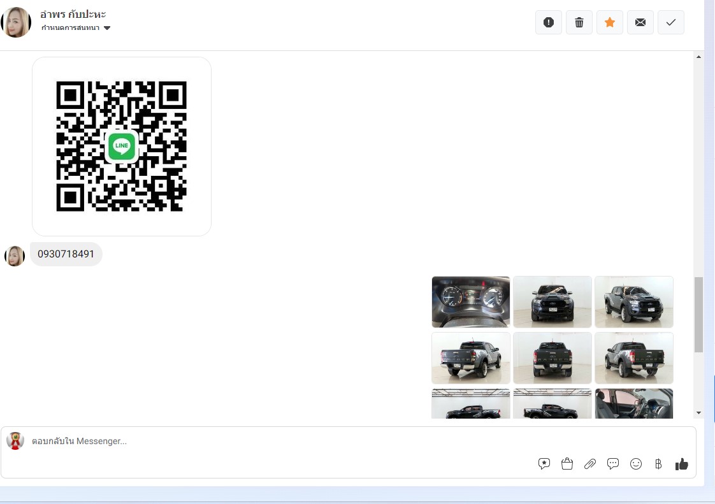
Task: Open rear-left angle truck photo thumbnail
Action: click(470, 358)
